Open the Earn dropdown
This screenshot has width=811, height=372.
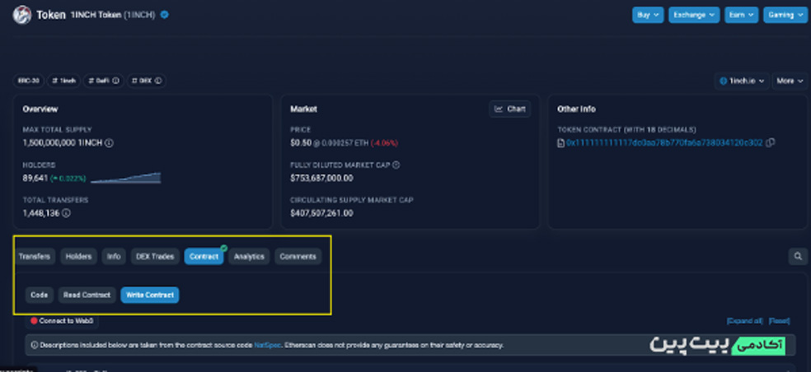(741, 15)
